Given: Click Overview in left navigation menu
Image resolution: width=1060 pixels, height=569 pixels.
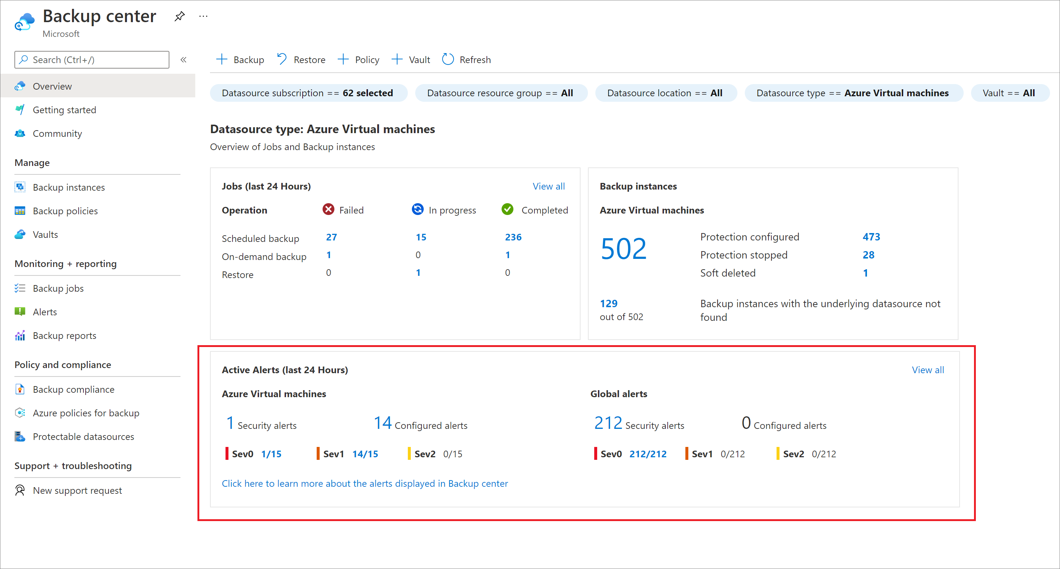Looking at the screenshot, I should pos(52,86).
